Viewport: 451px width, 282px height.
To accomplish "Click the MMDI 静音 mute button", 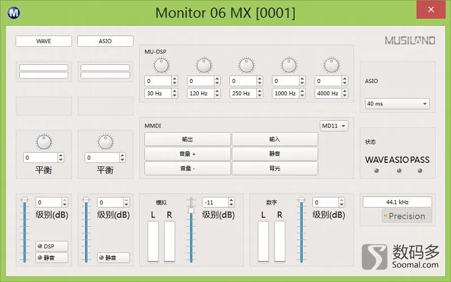I will [x=275, y=153].
